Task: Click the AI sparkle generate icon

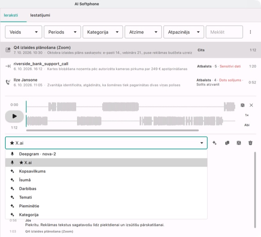Action: [x=215, y=143]
